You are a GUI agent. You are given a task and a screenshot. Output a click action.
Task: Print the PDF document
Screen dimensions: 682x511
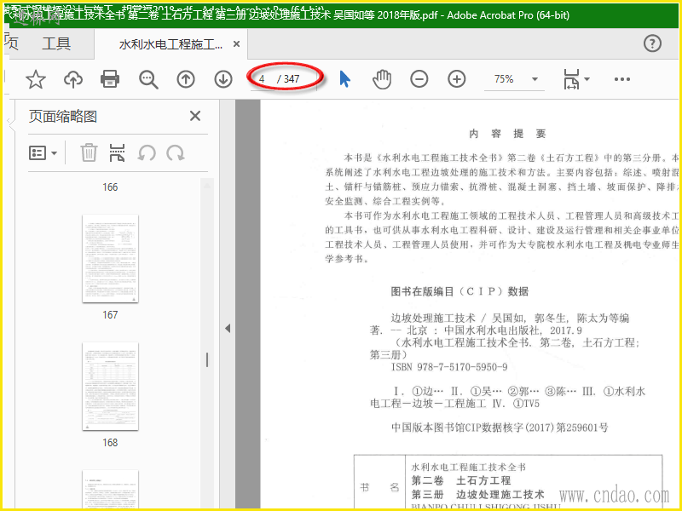point(110,79)
